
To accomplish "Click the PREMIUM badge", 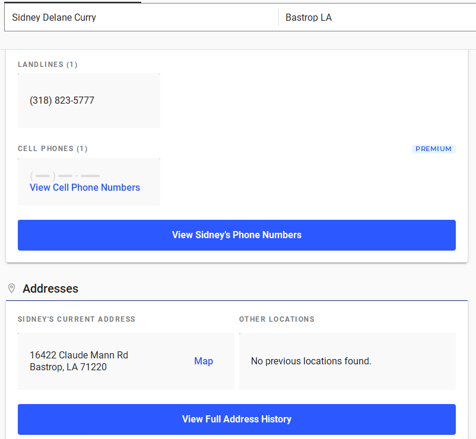I will [433, 149].
